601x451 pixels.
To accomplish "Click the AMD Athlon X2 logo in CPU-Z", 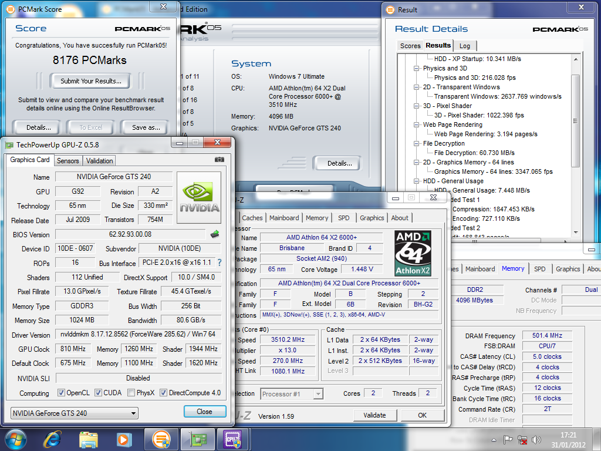I will coord(413,253).
